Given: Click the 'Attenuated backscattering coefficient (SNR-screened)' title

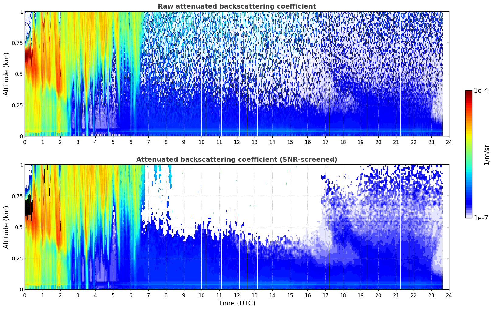Looking at the screenshot, I should [x=237, y=160].
